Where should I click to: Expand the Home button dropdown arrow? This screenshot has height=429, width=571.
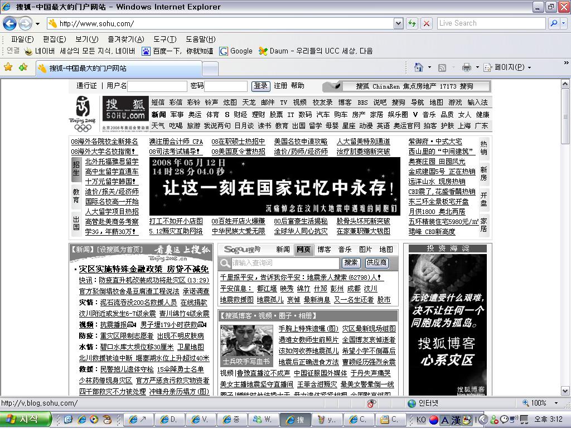click(x=429, y=67)
